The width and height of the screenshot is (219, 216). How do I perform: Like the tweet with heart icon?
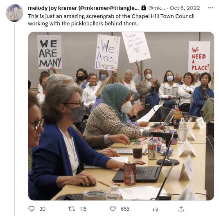(113, 209)
